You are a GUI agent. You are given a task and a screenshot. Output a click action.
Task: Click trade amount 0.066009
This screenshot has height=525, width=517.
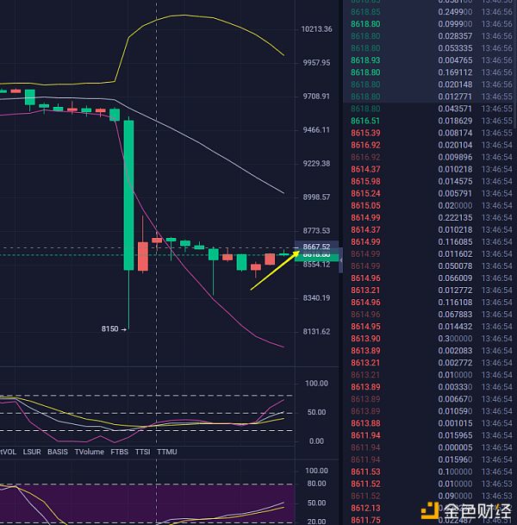click(455, 278)
